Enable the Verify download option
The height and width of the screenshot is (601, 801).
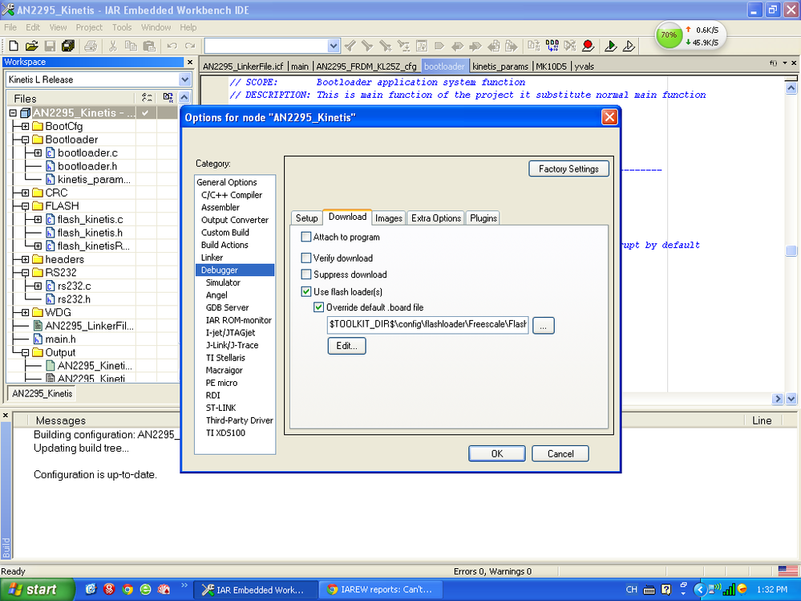pyautogui.click(x=305, y=258)
